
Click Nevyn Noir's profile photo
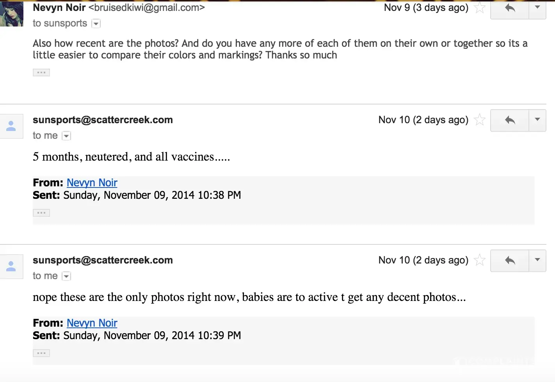12,14
